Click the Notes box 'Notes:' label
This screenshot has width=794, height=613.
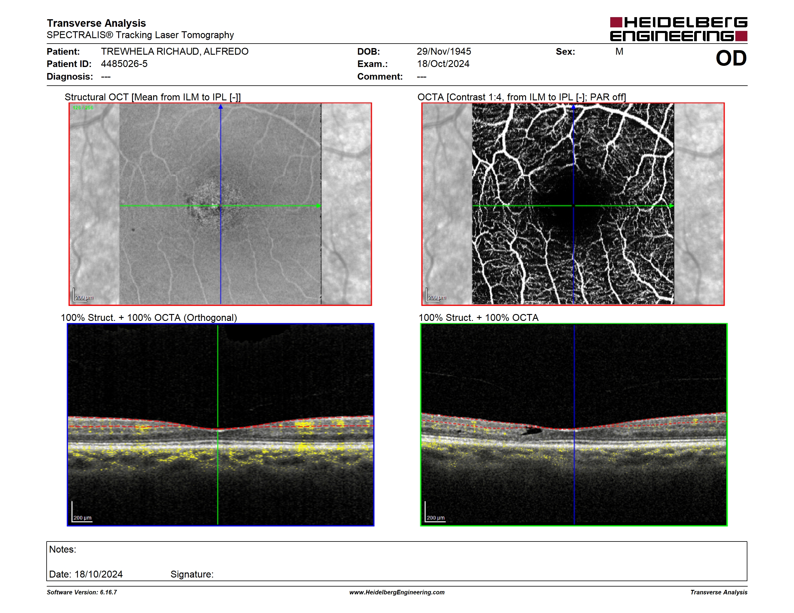63,550
